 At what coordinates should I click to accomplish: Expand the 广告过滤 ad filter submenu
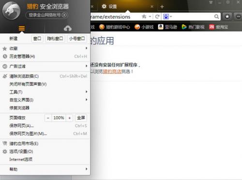[x=87, y=66]
